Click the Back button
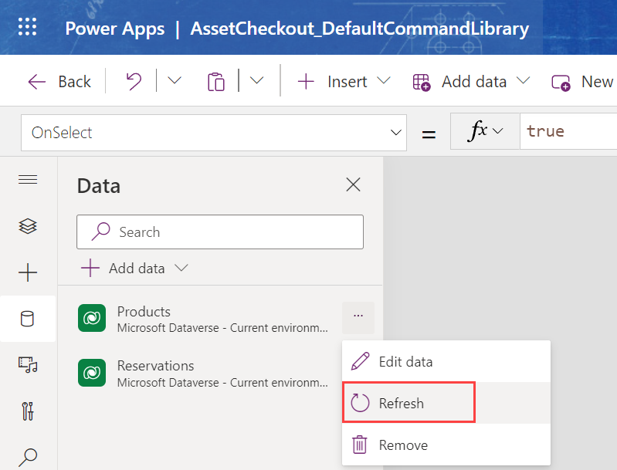 pyautogui.click(x=59, y=81)
